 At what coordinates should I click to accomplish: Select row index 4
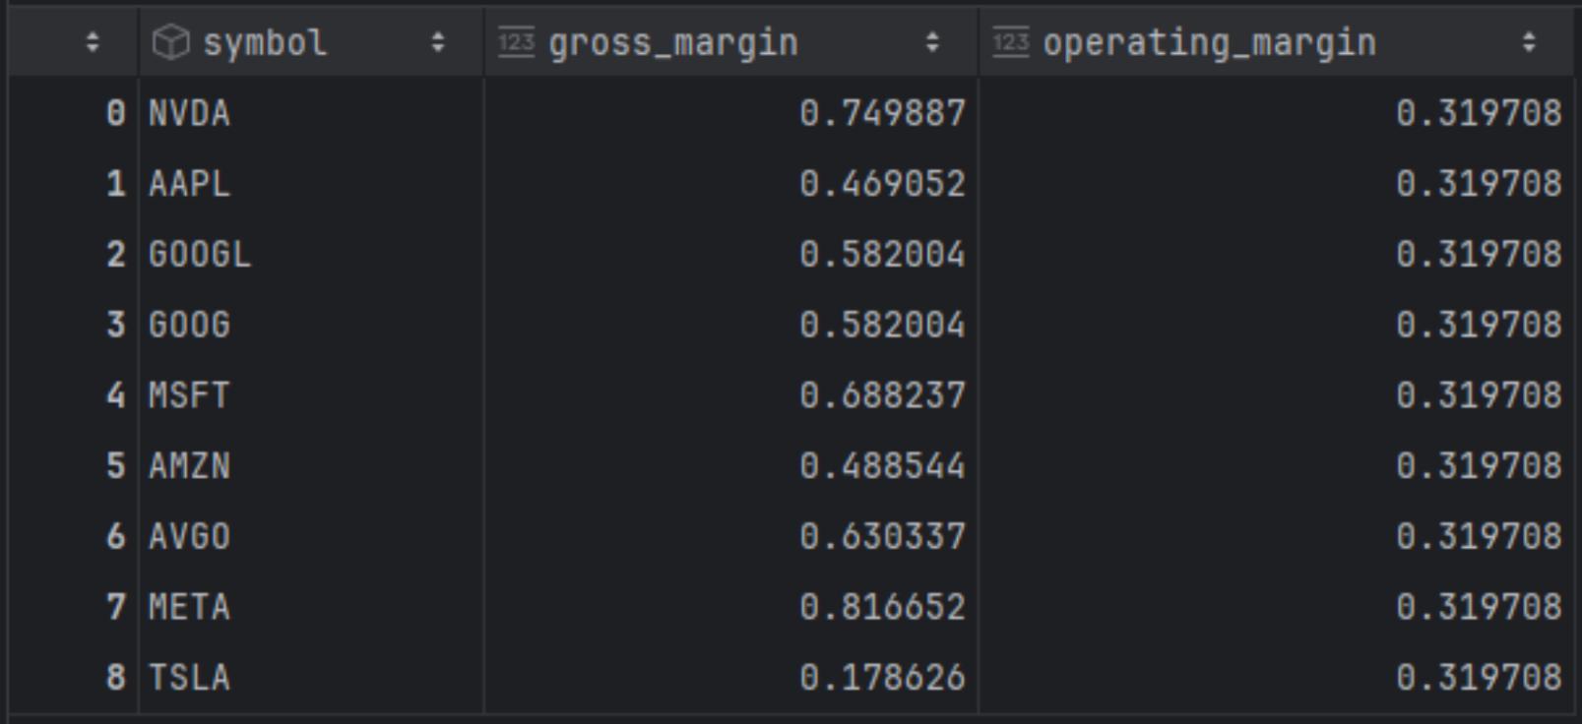[115, 395]
